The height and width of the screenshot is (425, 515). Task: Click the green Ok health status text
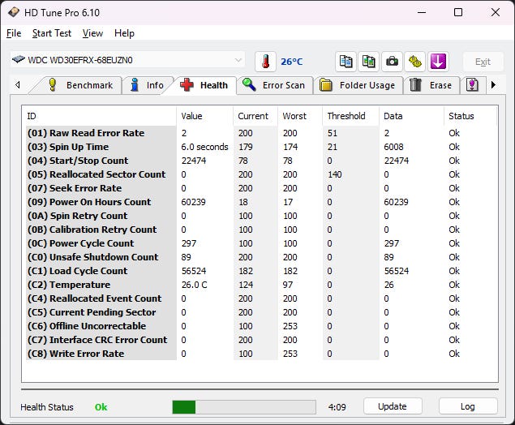(x=101, y=407)
